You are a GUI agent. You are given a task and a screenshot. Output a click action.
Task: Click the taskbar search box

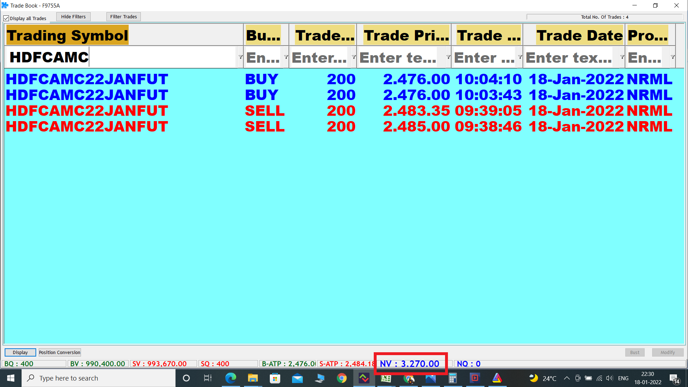[99, 378]
